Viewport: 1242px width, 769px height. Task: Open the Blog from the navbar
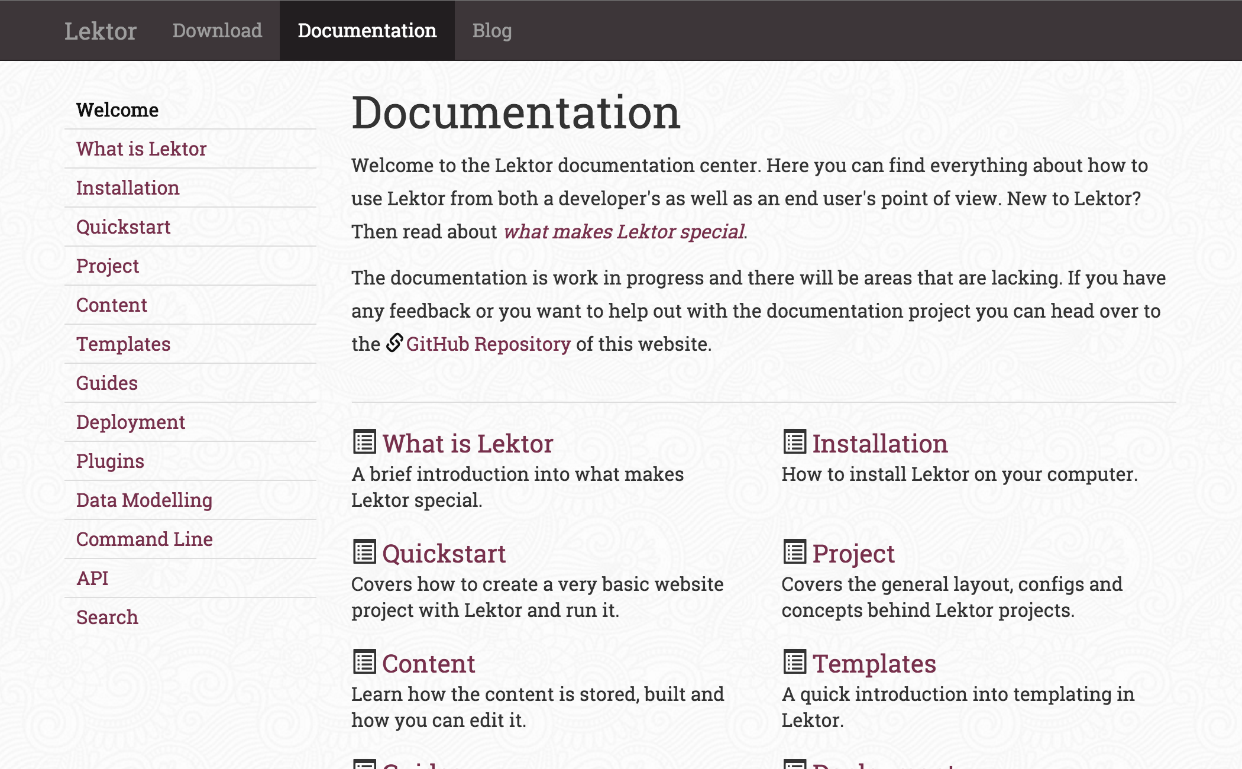(x=492, y=31)
